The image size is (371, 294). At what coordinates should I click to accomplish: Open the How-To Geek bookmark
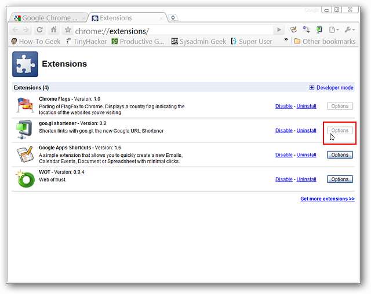[35, 41]
